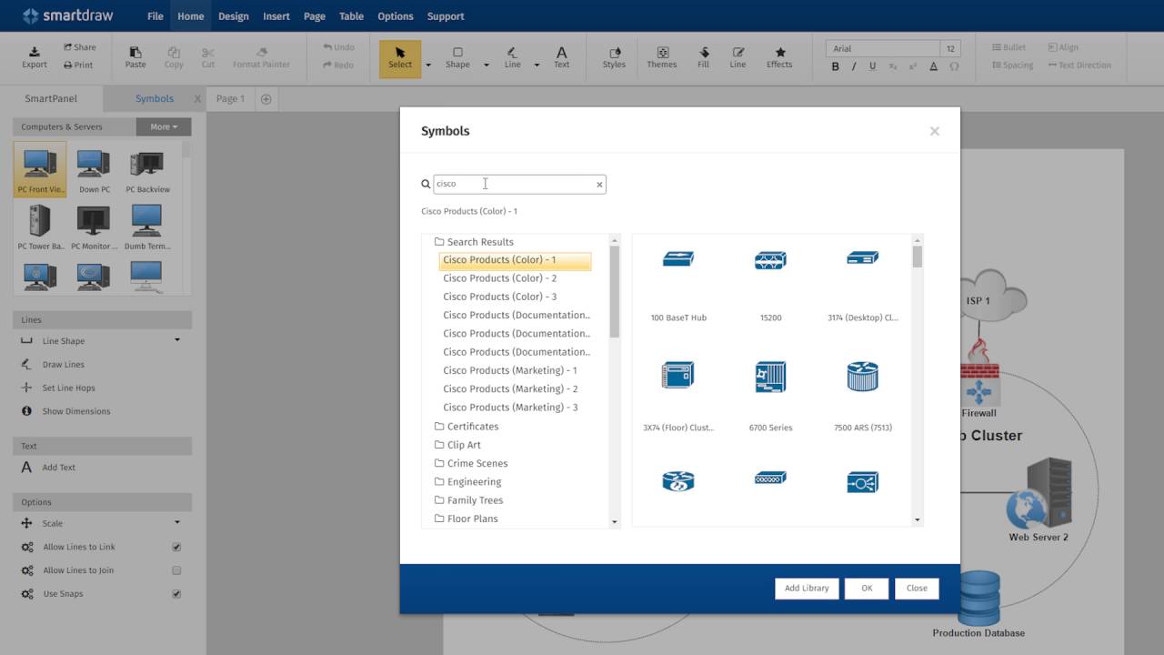This screenshot has width=1164, height=655.
Task: Switch to the SmartPanel tab
Action: coord(51,98)
